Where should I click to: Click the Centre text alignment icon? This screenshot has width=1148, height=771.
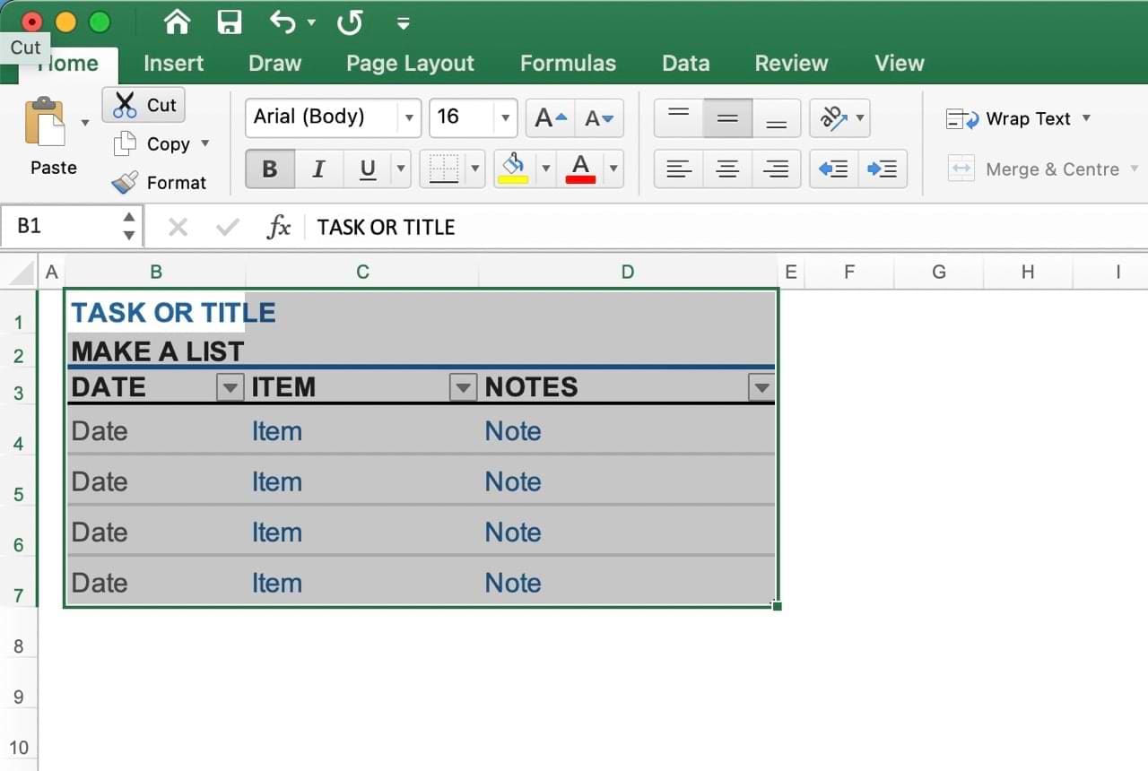tap(727, 169)
